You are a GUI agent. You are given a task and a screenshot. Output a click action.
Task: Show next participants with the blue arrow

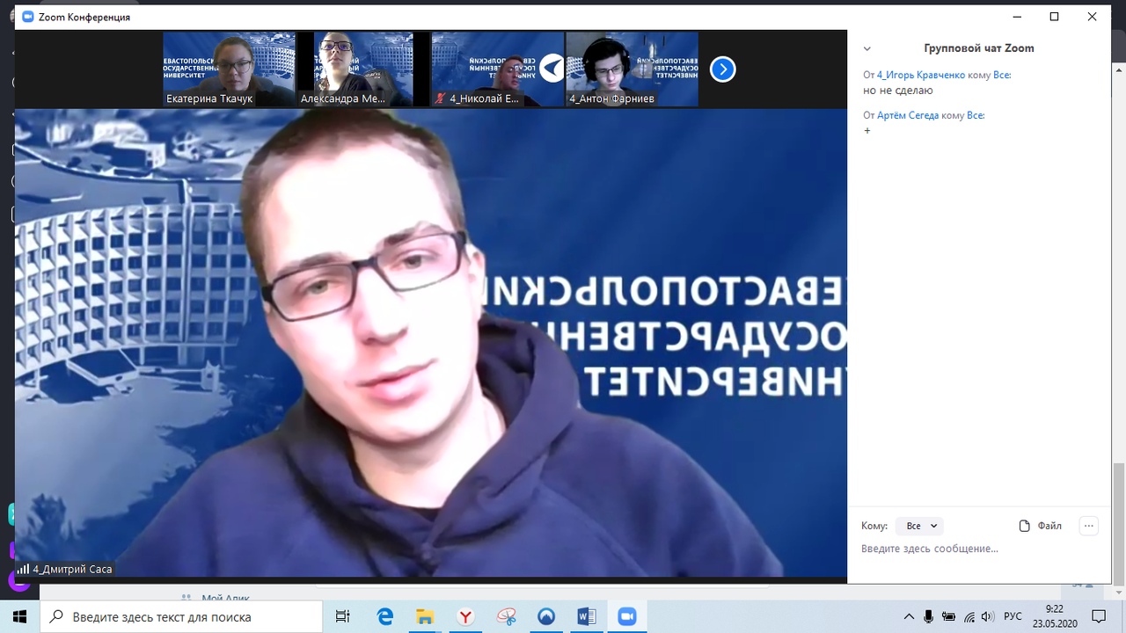click(x=722, y=69)
